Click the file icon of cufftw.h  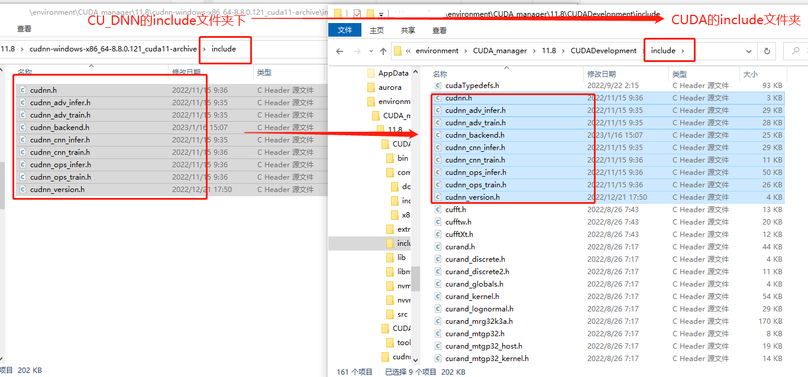[438, 222]
